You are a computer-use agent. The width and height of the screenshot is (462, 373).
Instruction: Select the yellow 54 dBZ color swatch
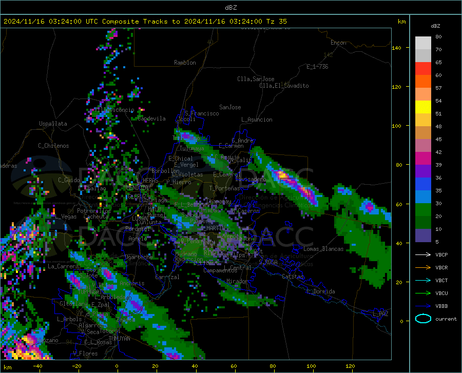tap(423, 107)
